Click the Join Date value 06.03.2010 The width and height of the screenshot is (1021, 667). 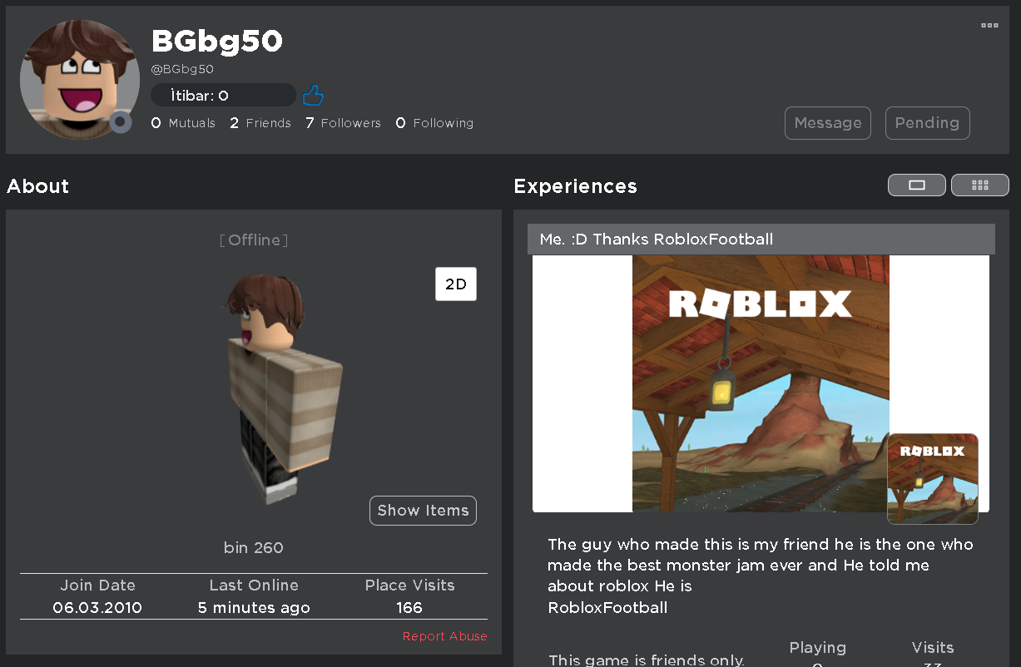97,608
